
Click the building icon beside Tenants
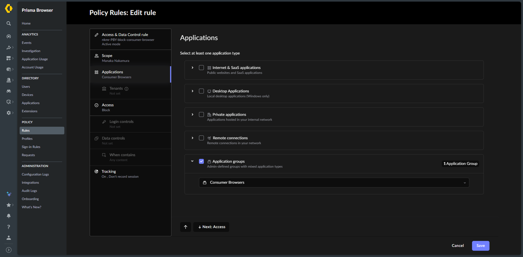[104, 89]
